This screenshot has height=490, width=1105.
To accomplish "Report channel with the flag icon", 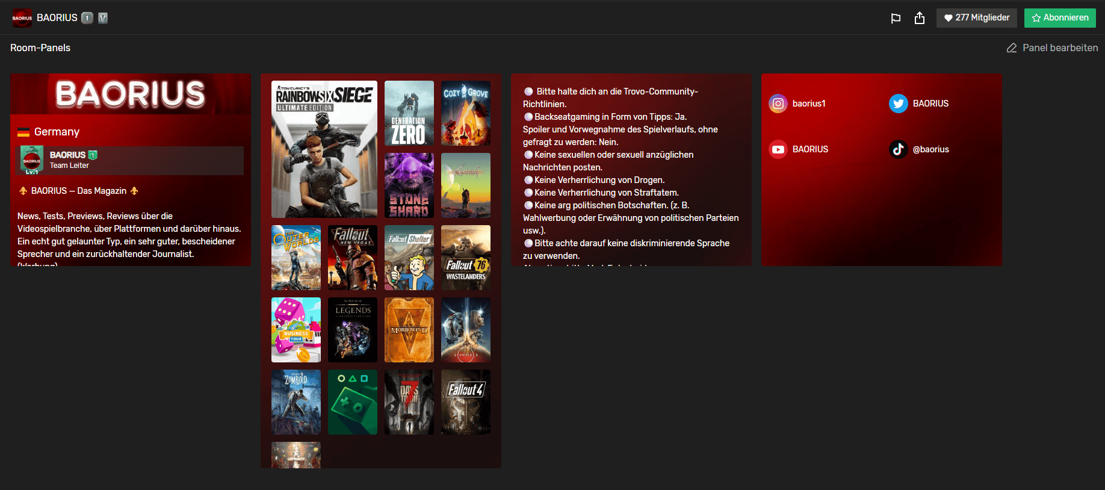I will (896, 18).
